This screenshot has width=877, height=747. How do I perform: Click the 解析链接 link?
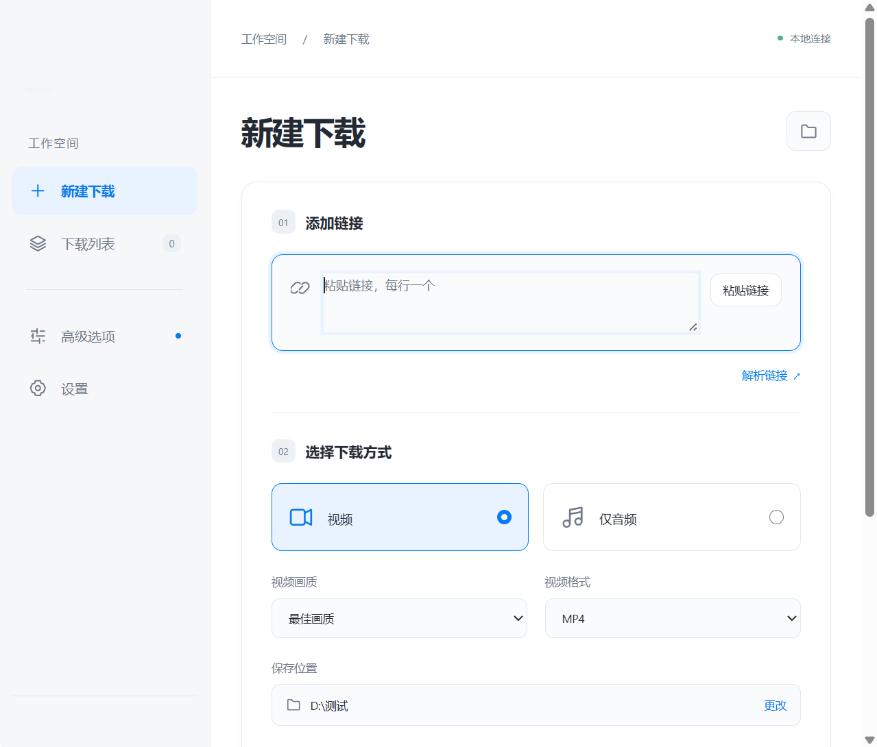click(x=771, y=376)
